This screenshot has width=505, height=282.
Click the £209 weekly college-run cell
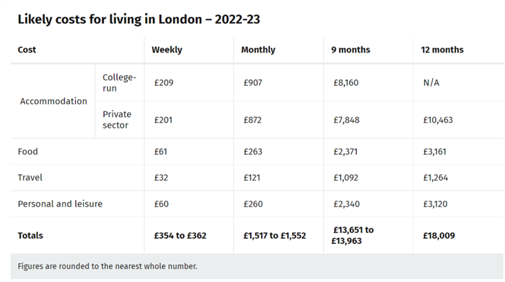[164, 83]
